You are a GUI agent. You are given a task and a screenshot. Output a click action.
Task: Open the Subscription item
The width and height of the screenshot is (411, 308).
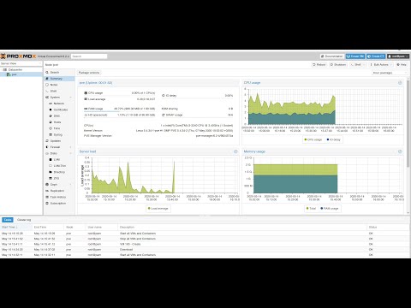59,204
